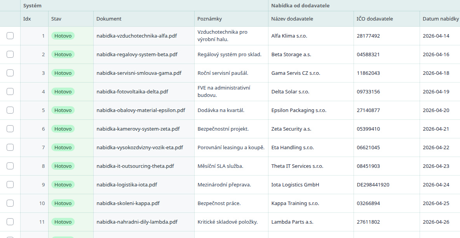
Task: Open nabidka-vzduchotechnika-alfa.pdf document
Action: point(137,36)
